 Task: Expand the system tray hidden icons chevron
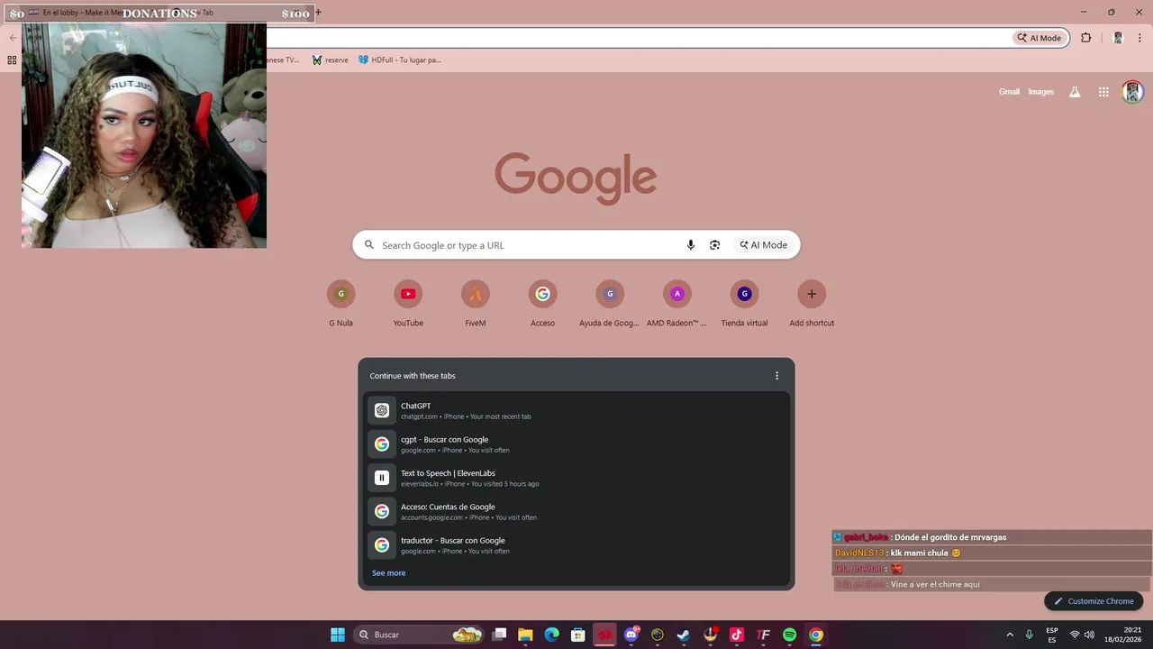[1010, 635]
